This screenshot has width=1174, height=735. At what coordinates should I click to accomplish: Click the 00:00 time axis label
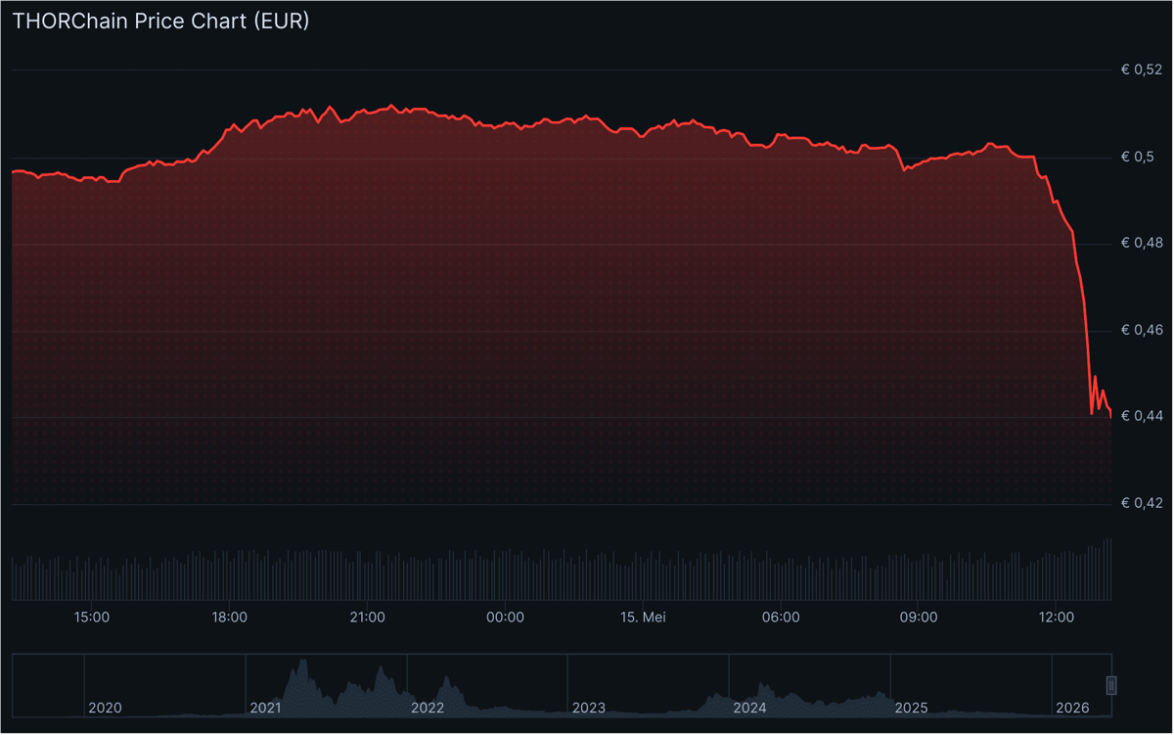pos(505,618)
